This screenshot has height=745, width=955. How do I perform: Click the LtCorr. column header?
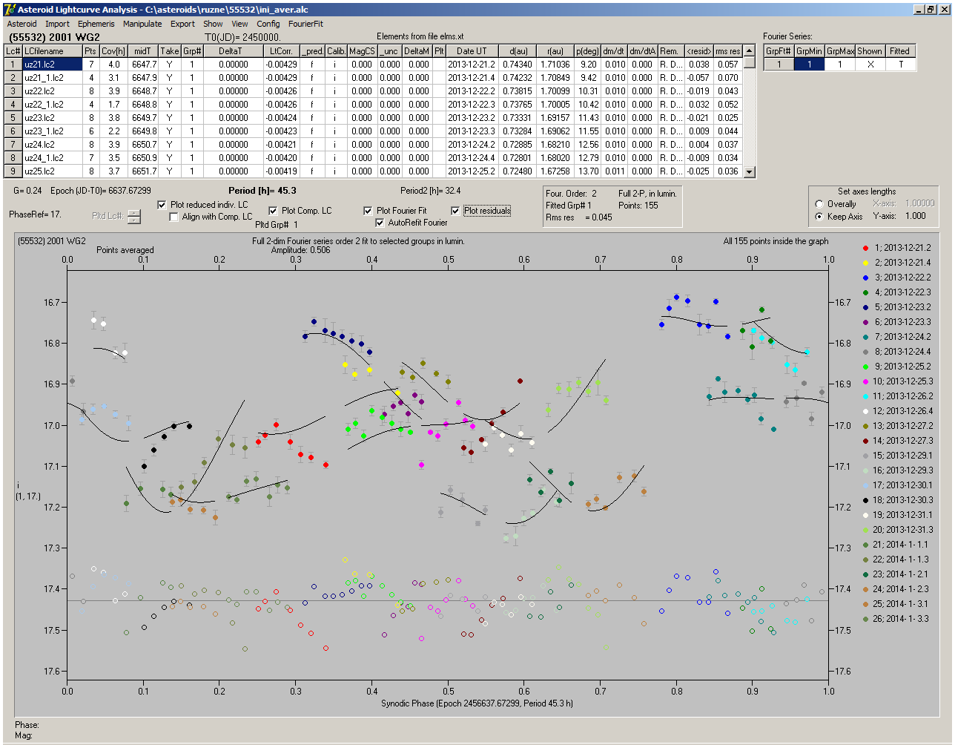[x=282, y=51]
